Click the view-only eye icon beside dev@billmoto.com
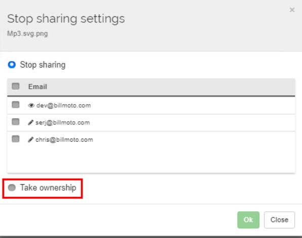 click(x=31, y=106)
